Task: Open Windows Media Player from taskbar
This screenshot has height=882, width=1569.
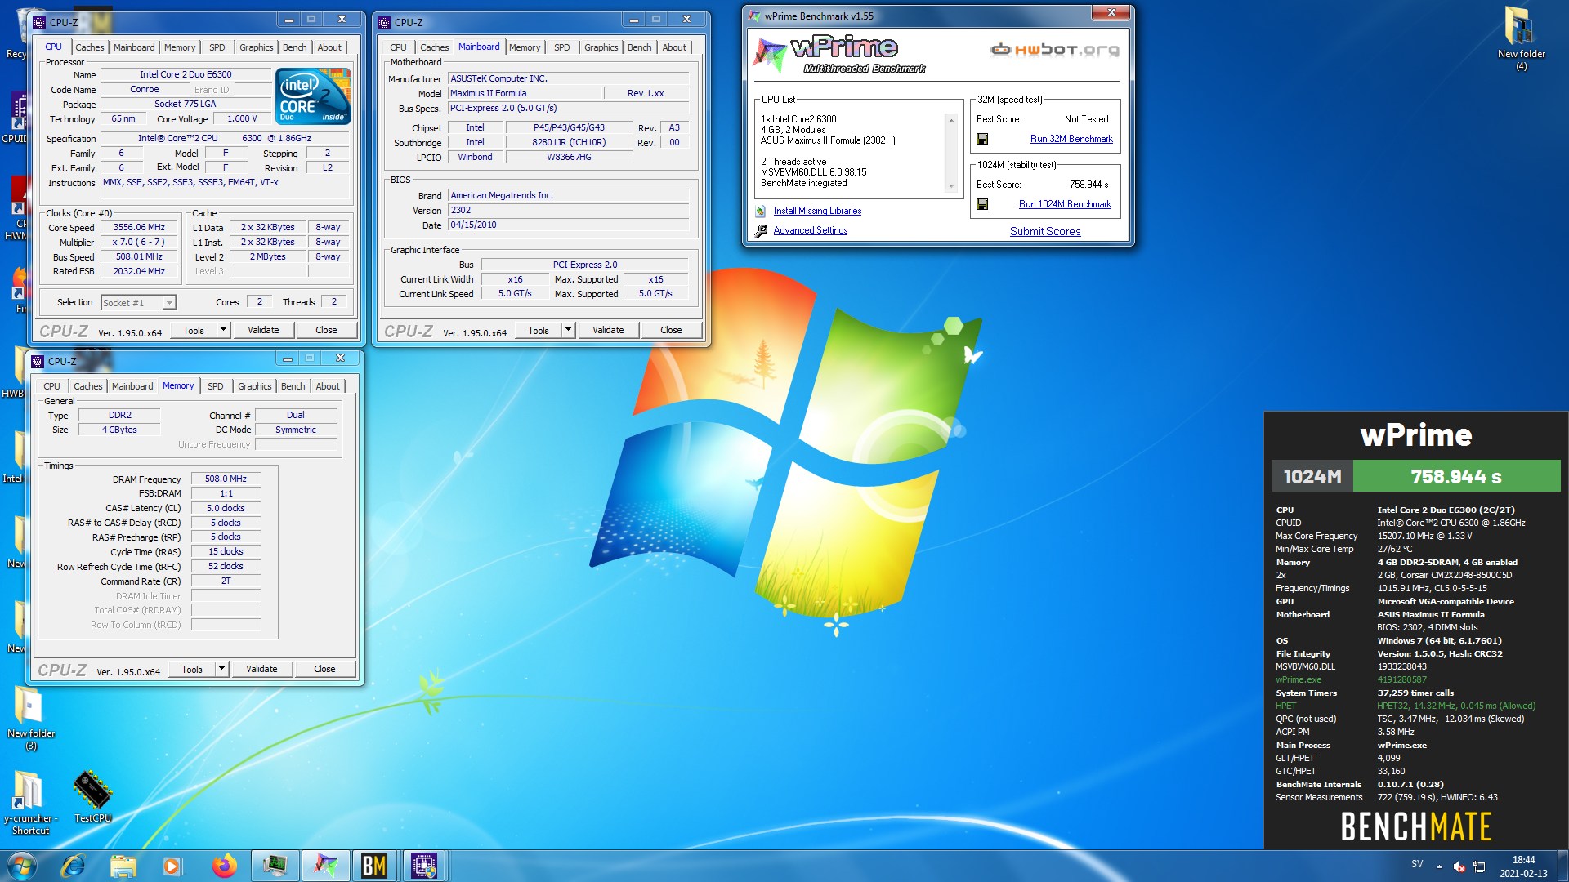Action: point(172,866)
